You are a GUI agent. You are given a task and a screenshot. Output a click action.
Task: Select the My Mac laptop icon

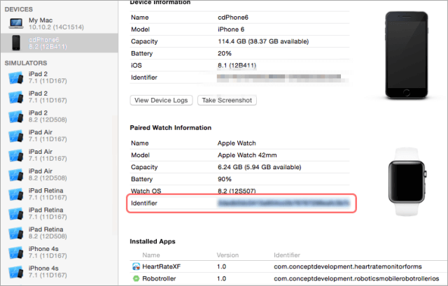(16, 23)
